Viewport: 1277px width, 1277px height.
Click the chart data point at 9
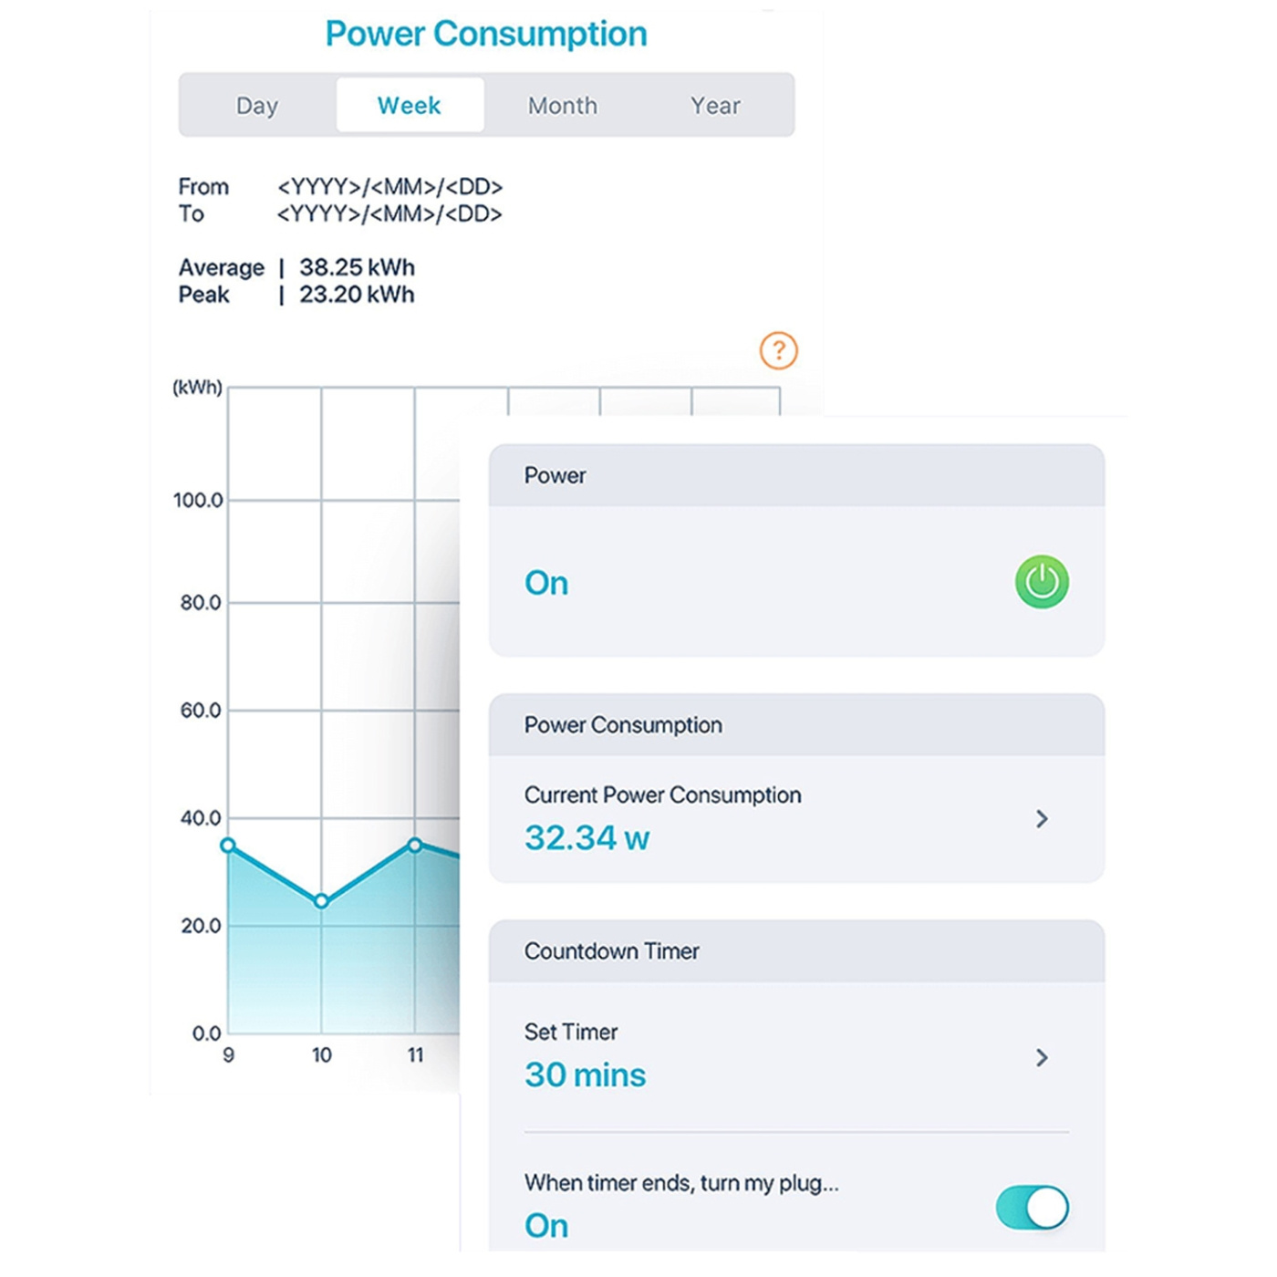click(x=228, y=846)
